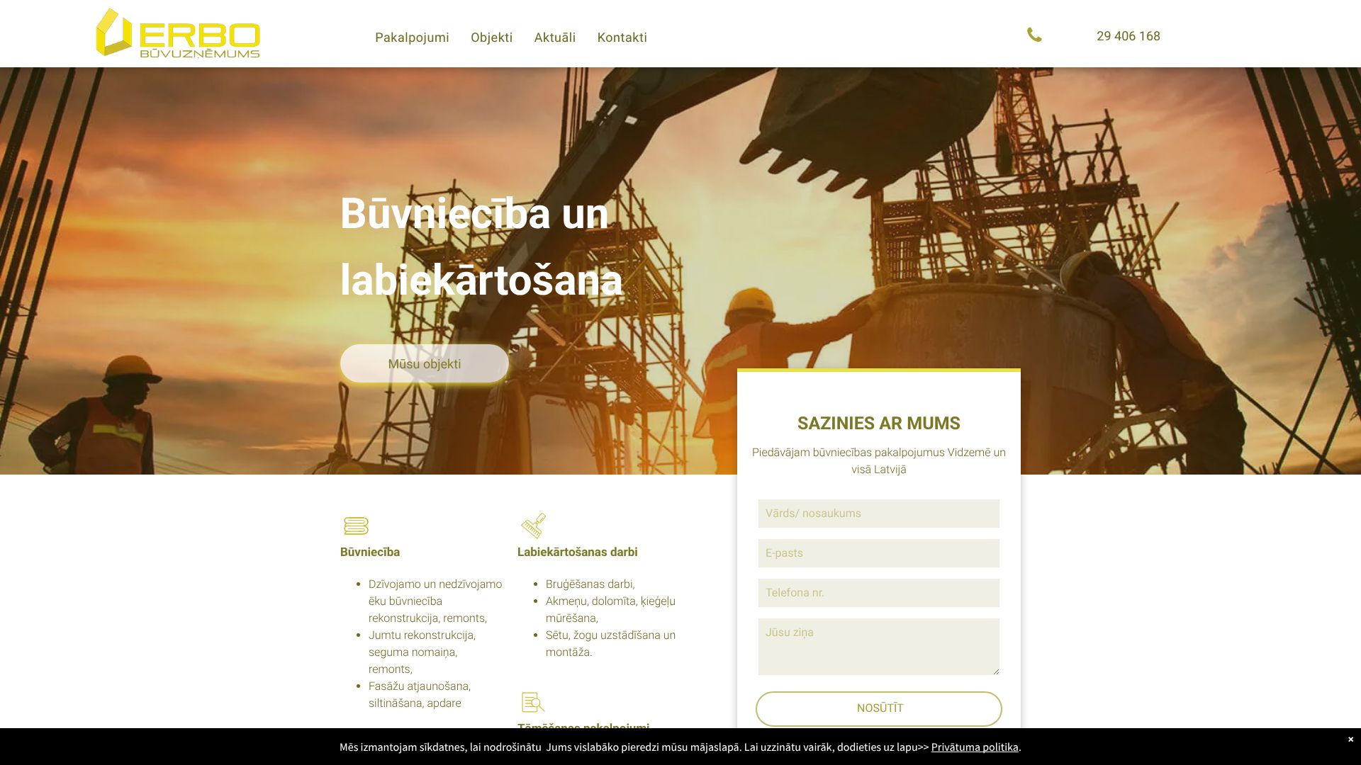Select the stacked materials icon above Būvniecība
The width and height of the screenshot is (1361, 765).
click(x=357, y=525)
